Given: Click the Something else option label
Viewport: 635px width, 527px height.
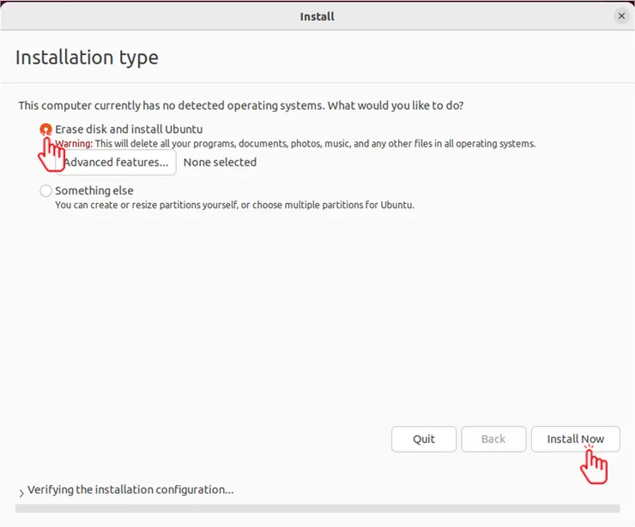Looking at the screenshot, I should 94,190.
